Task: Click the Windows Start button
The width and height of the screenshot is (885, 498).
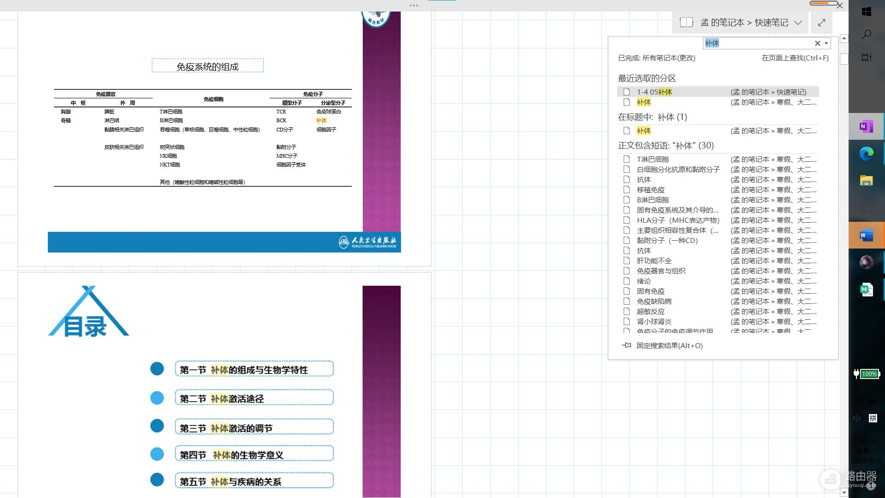Action: 866,12
